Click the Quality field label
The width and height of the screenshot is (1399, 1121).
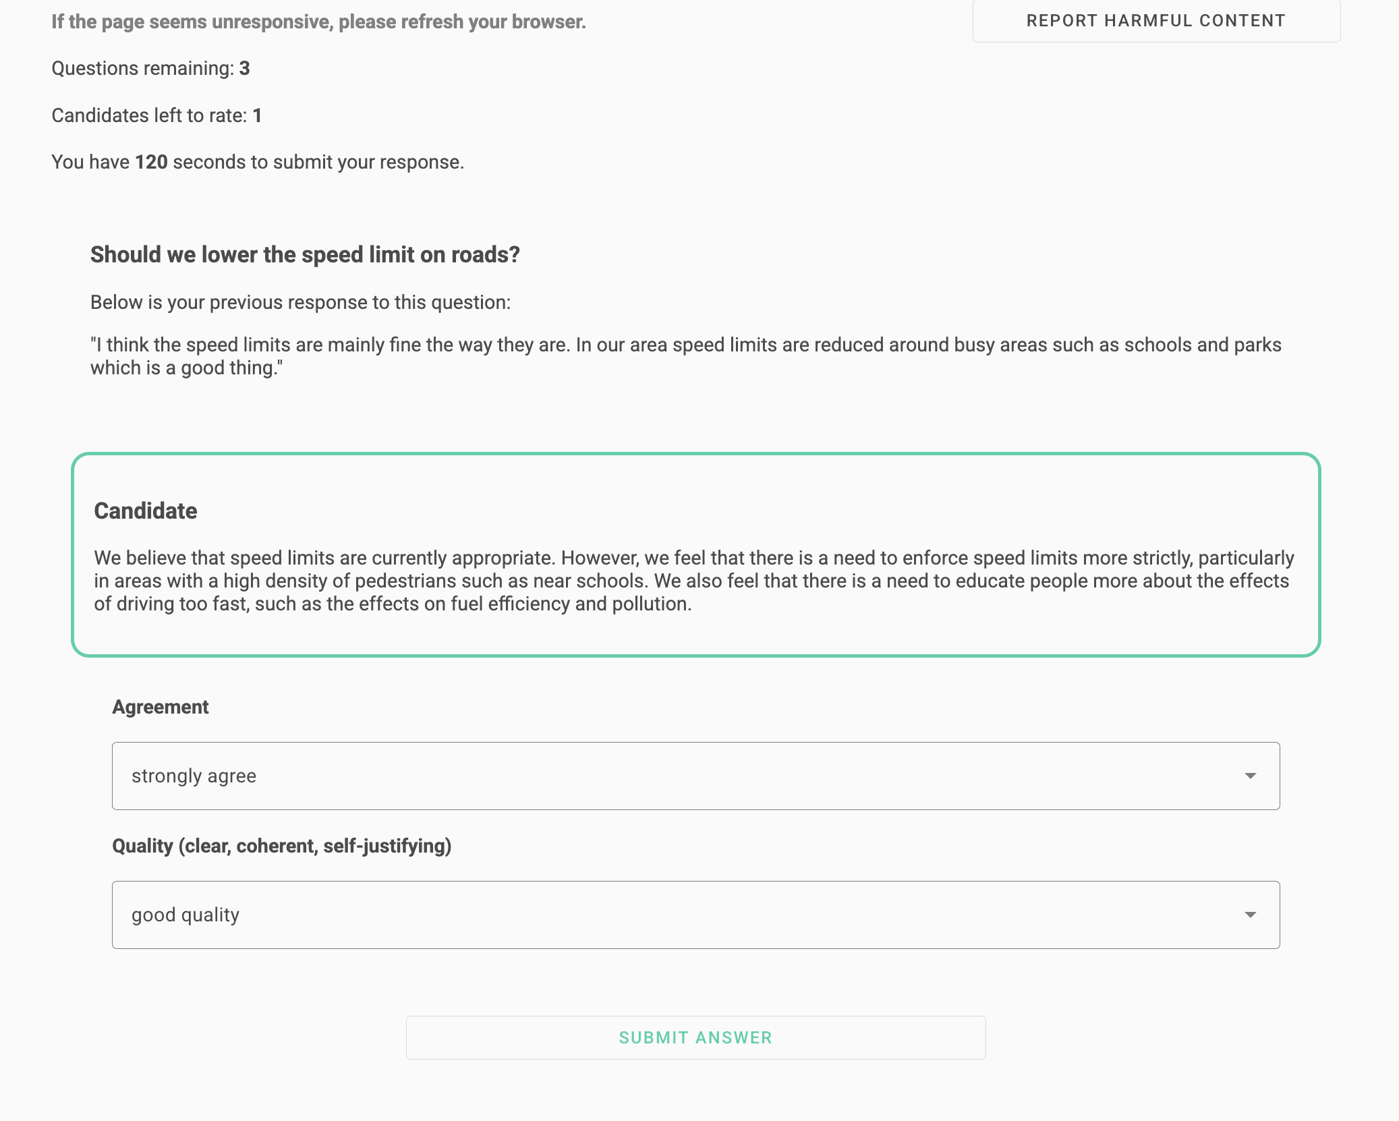(x=281, y=846)
